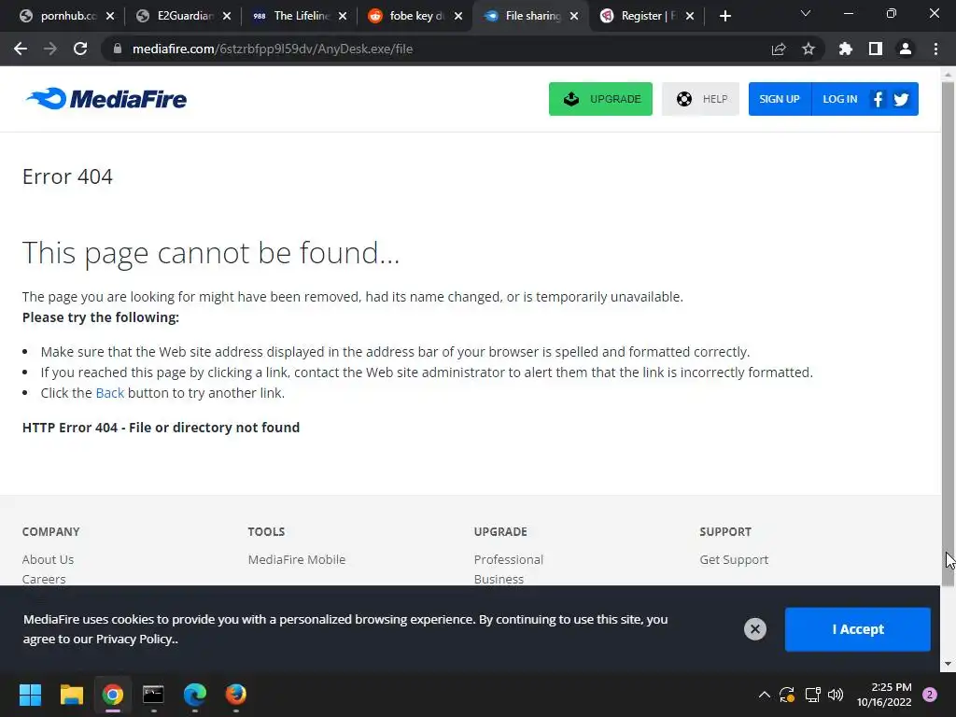Screen dimensions: 956x717
Task: Click the LOG IN button
Action: point(839,99)
